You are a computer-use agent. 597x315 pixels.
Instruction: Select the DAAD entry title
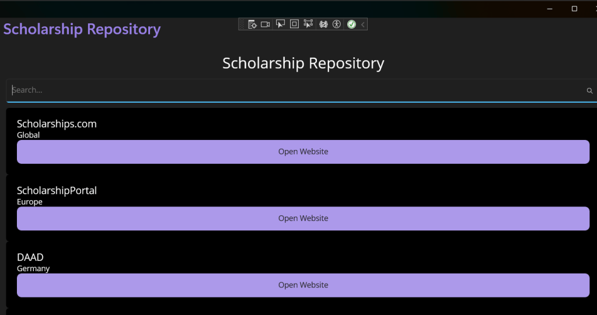click(x=30, y=257)
